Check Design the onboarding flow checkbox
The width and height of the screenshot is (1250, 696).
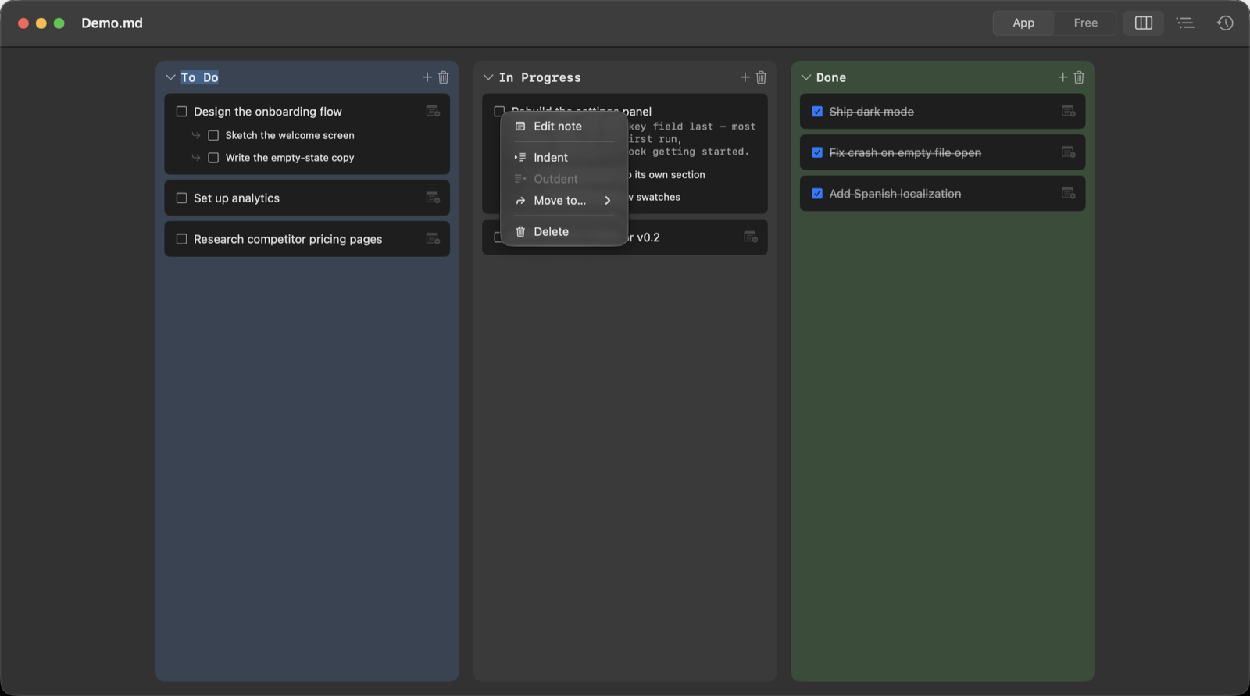(x=181, y=112)
